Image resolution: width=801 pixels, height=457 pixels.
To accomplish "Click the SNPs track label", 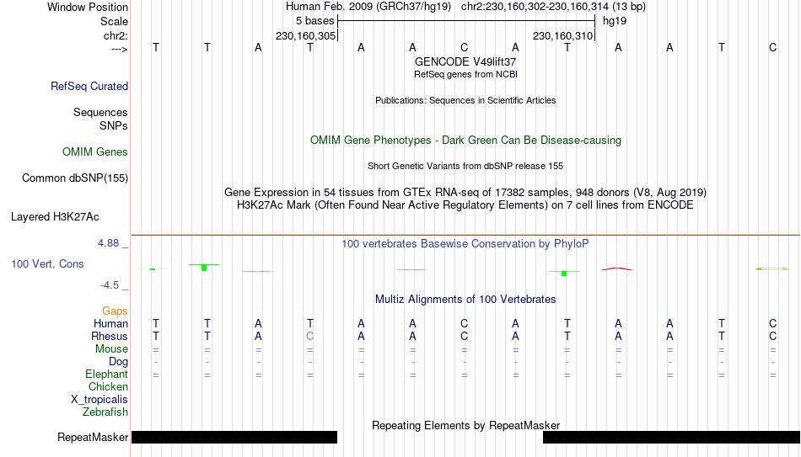I will (114, 125).
